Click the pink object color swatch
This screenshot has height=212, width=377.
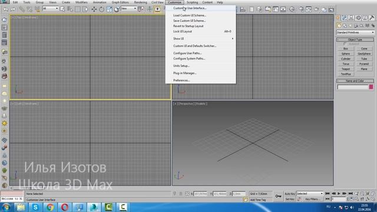[x=371, y=87]
